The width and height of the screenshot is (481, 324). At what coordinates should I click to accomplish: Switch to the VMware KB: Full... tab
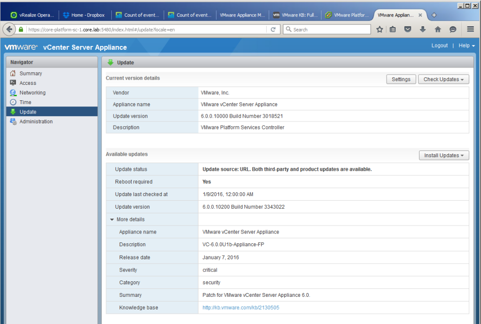295,15
